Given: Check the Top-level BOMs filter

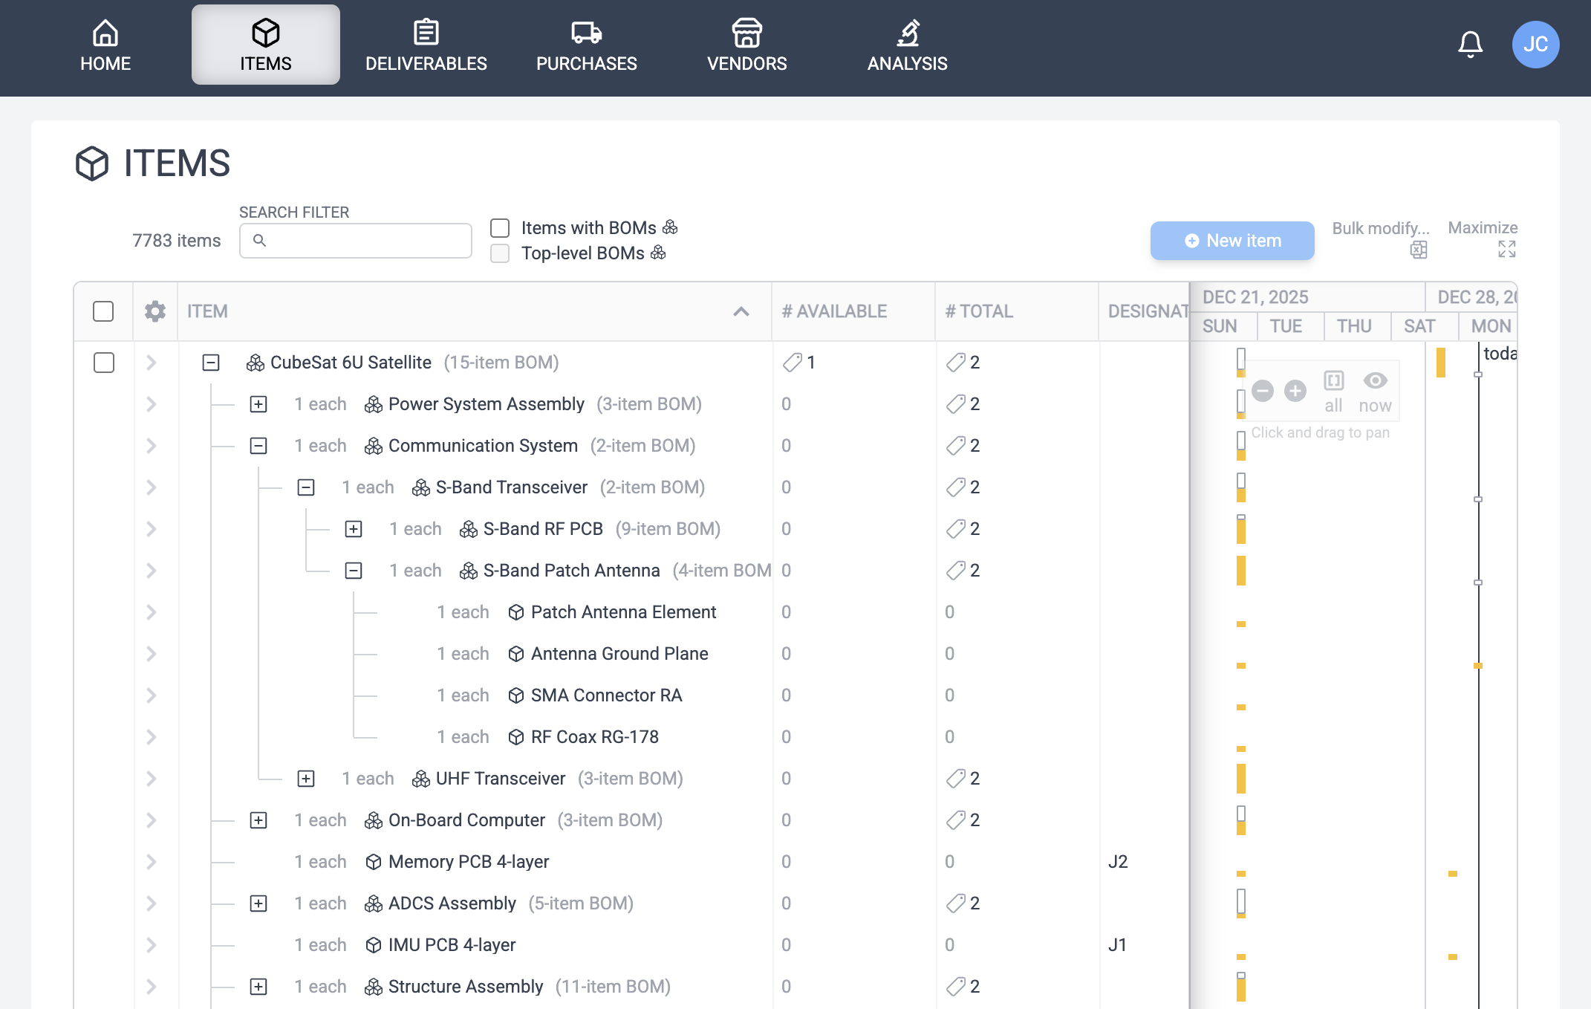Looking at the screenshot, I should coord(499,253).
